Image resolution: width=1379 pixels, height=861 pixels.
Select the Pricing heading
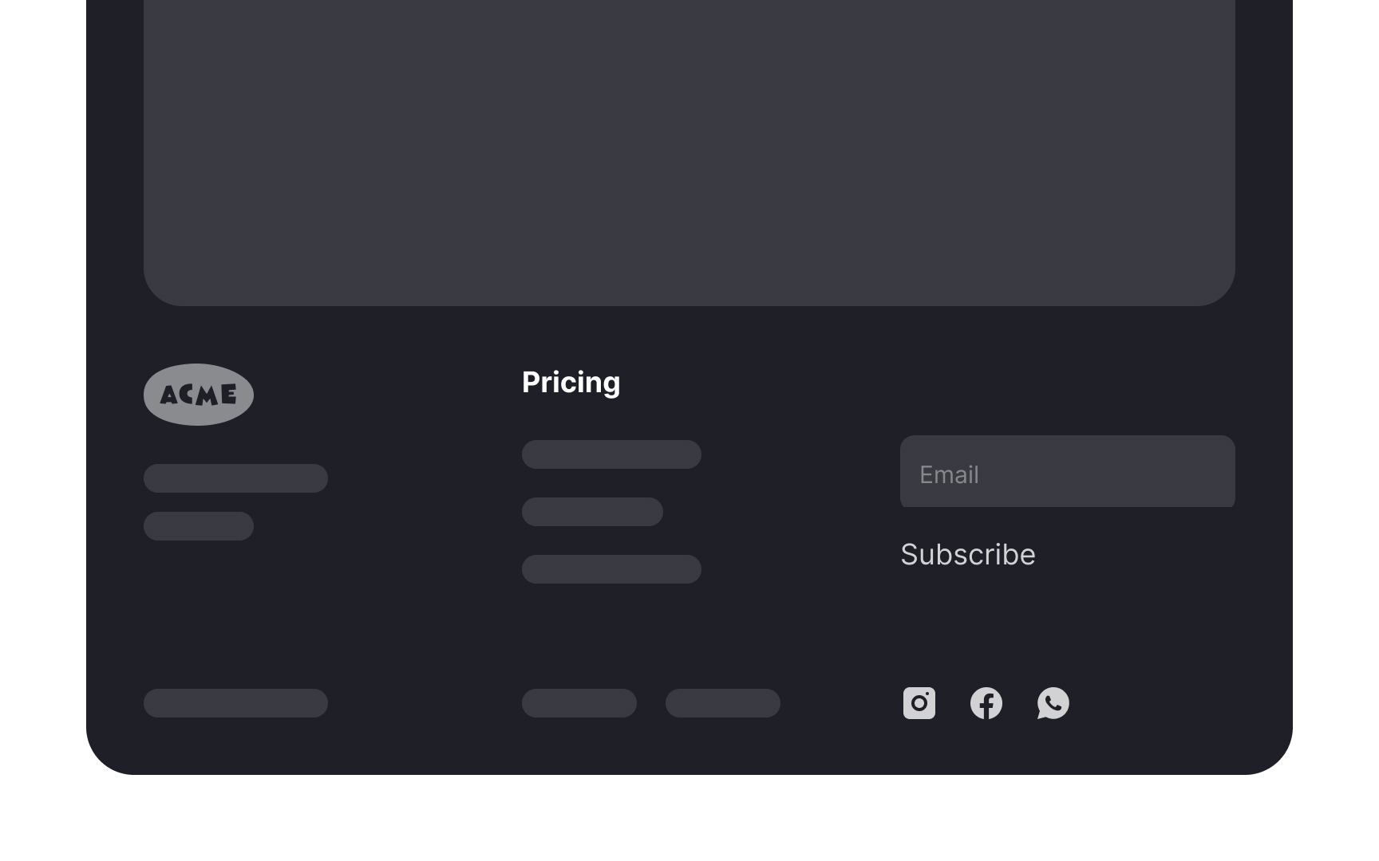click(x=571, y=382)
